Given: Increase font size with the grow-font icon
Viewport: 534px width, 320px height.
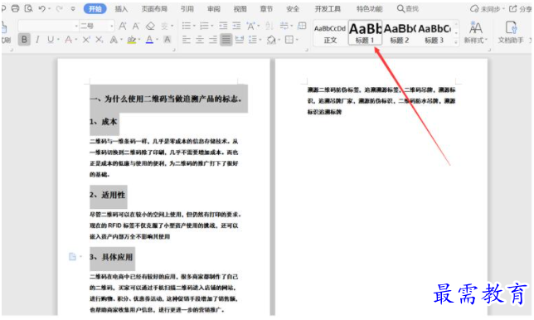Looking at the screenshot, I should click(123, 26).
